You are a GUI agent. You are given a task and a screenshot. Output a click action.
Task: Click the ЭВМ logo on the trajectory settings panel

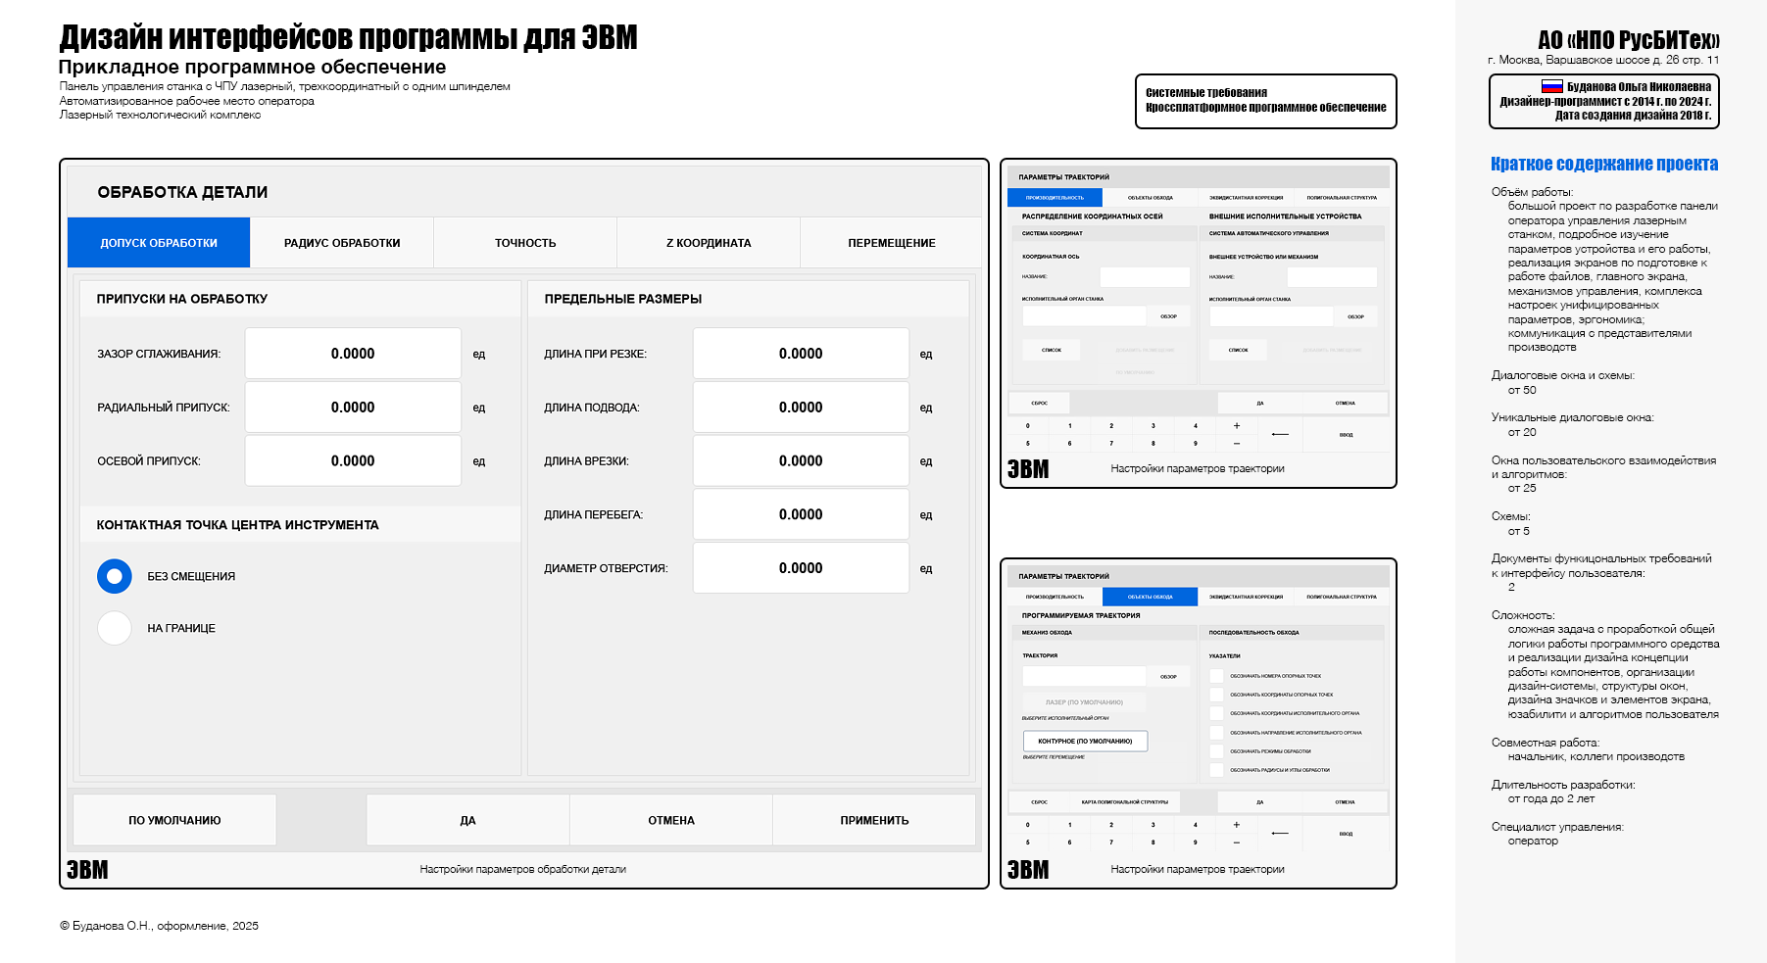click(x=1026, y=469)
